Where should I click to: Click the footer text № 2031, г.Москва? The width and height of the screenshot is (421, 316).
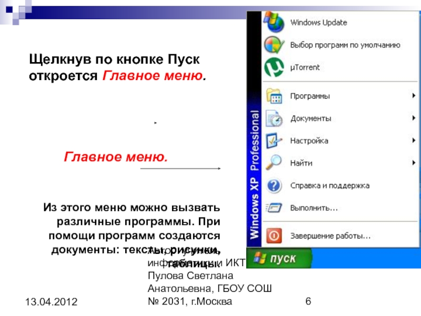click(x=190, y=301)
